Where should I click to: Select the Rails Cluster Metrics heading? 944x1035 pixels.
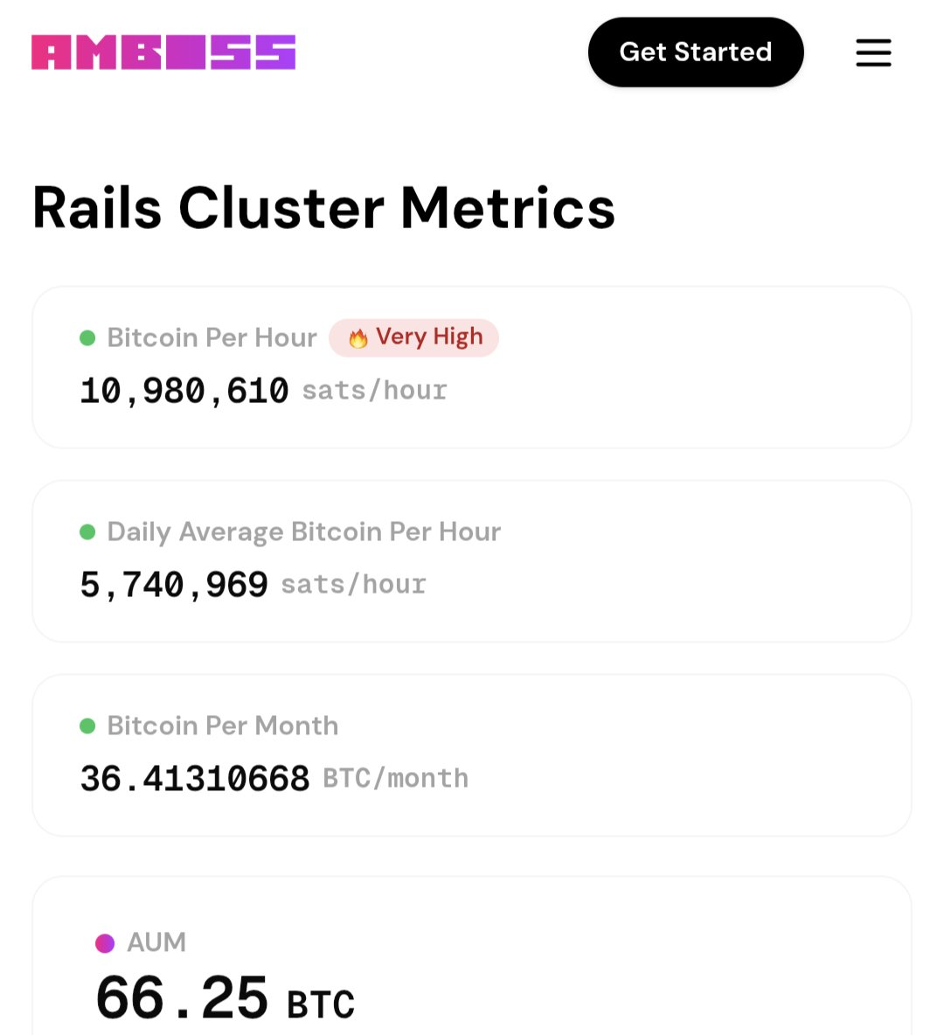click(x=323, y=208)
